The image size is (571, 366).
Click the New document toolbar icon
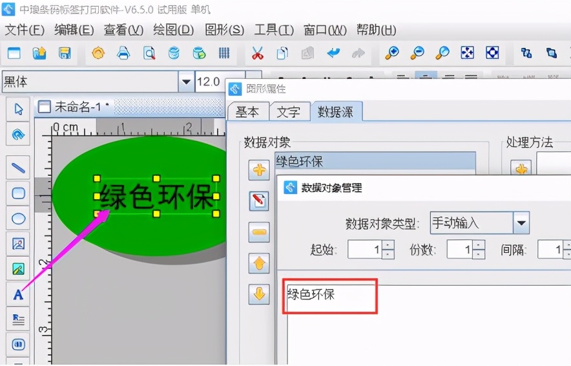14,53
